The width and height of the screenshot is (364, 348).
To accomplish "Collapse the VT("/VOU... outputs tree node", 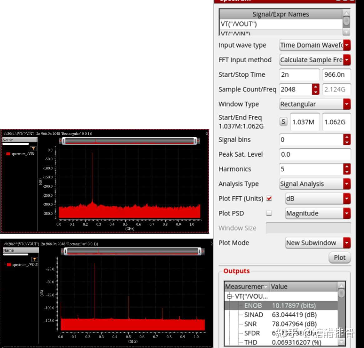I will point(229,296).
